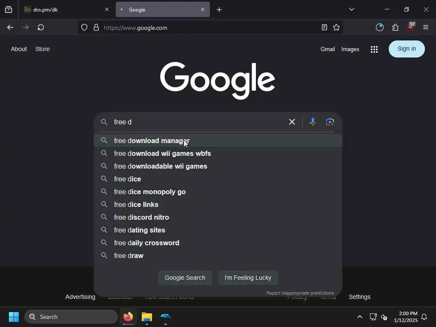Open the Google apps grid icon
Image resolution: width=436 pixels, height=327 pixels.
coord(374,49)
